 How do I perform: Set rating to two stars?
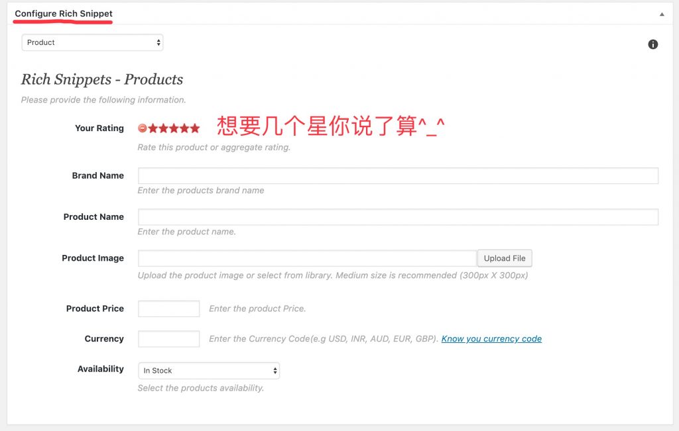click(163, 128)
